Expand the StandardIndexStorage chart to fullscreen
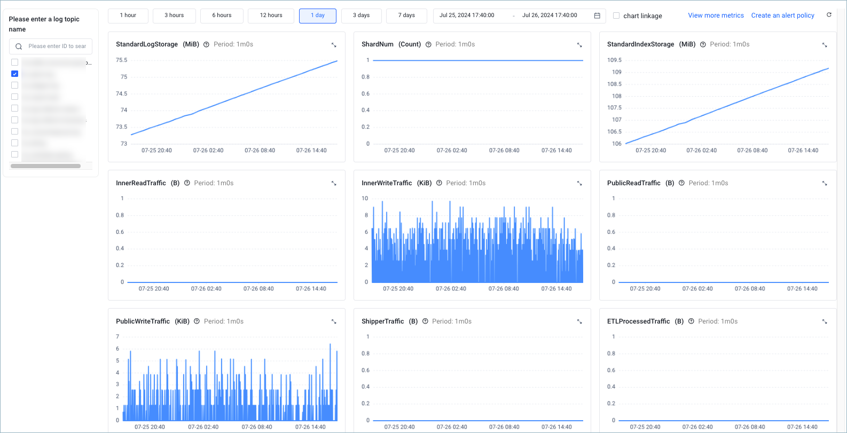Viewport: 847px width, 433px height. click(825, 45)
